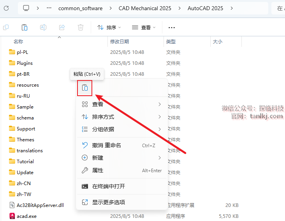Click the delete trash icon in the toolbar

point(81,28)
